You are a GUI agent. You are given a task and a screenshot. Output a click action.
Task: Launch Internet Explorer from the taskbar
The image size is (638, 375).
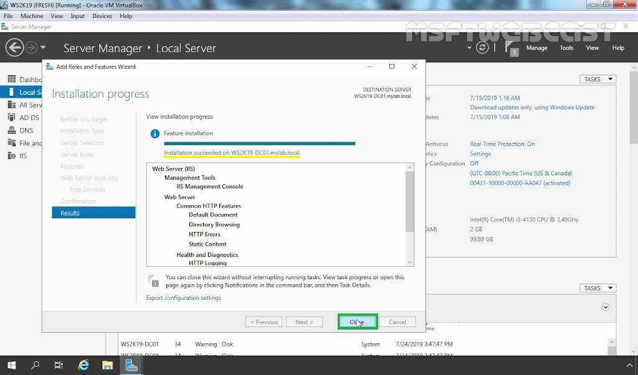point(83,365)
